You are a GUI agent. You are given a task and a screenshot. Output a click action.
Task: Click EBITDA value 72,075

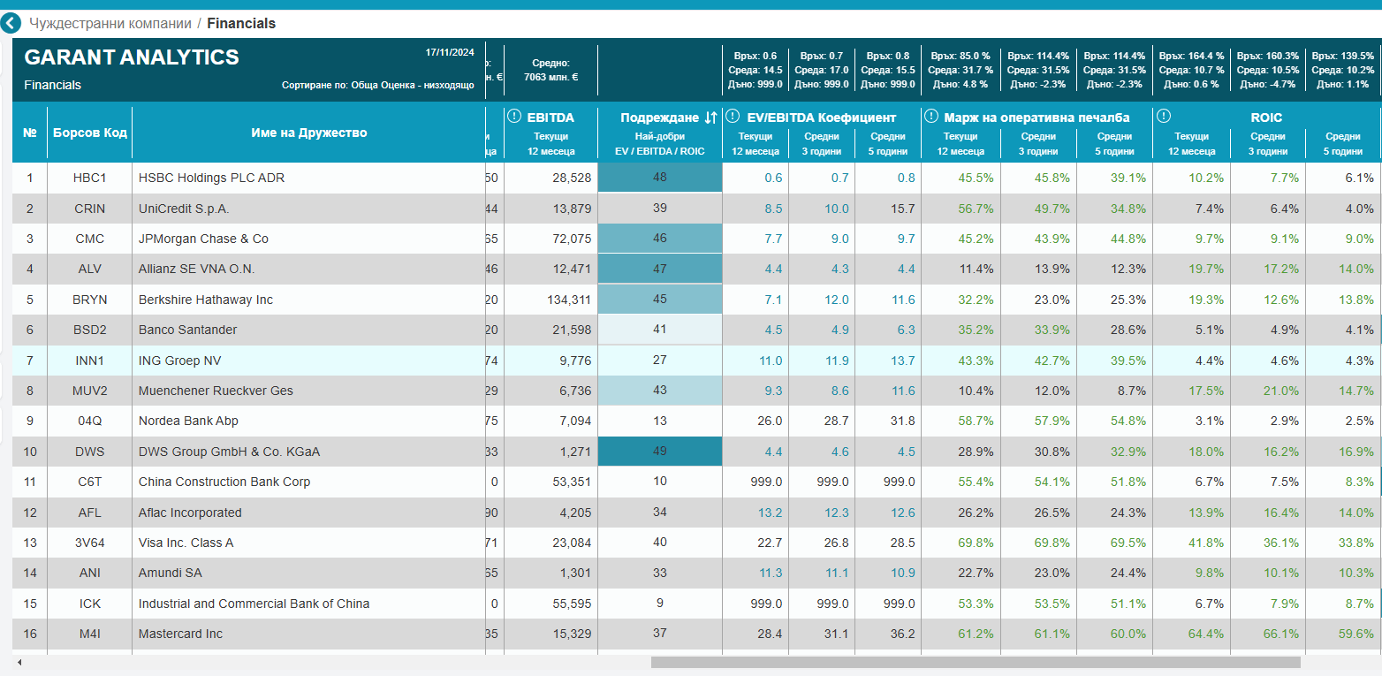click(x=572, y=239)
